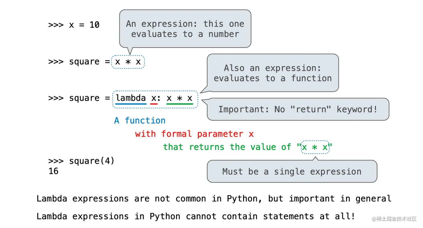
Task: Click the dotted 'x * x' in green line
Action: (315, 147)
